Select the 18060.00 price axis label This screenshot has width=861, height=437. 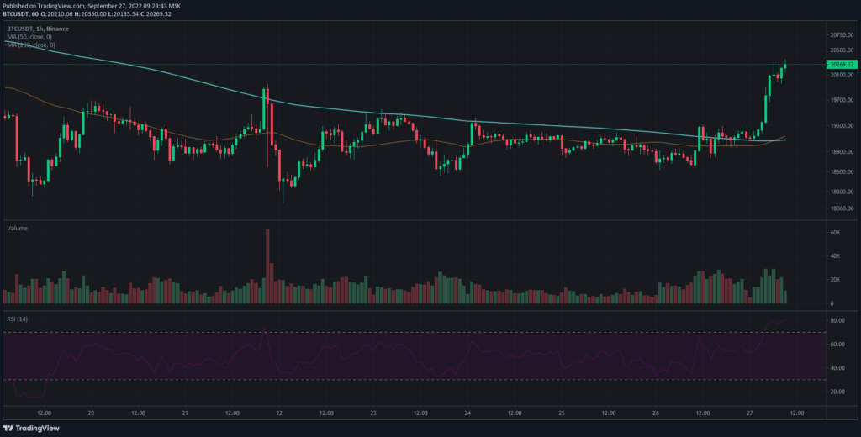(x=841, y=209)
